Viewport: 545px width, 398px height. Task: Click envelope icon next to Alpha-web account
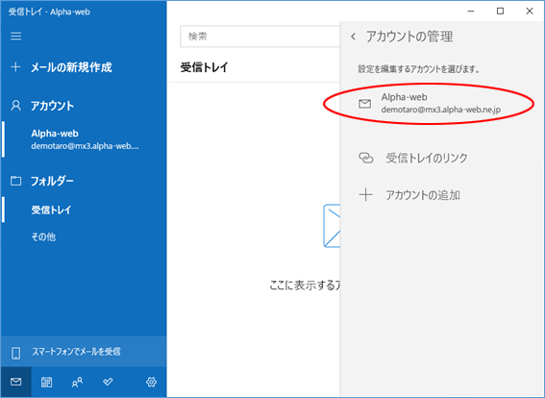pos(364,104)
